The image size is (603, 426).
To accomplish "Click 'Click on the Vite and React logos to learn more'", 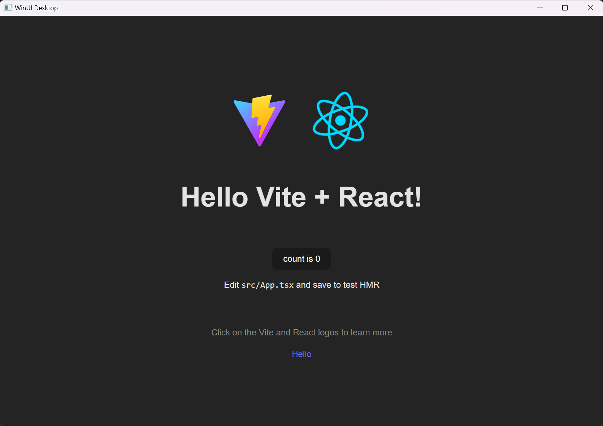I will (x=301, y=332).
